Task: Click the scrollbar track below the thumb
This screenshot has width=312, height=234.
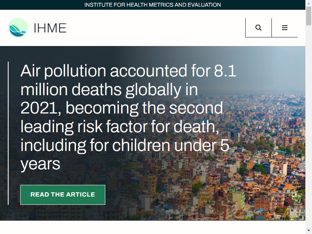Action: pyautogui.click(x=309, y=128)
